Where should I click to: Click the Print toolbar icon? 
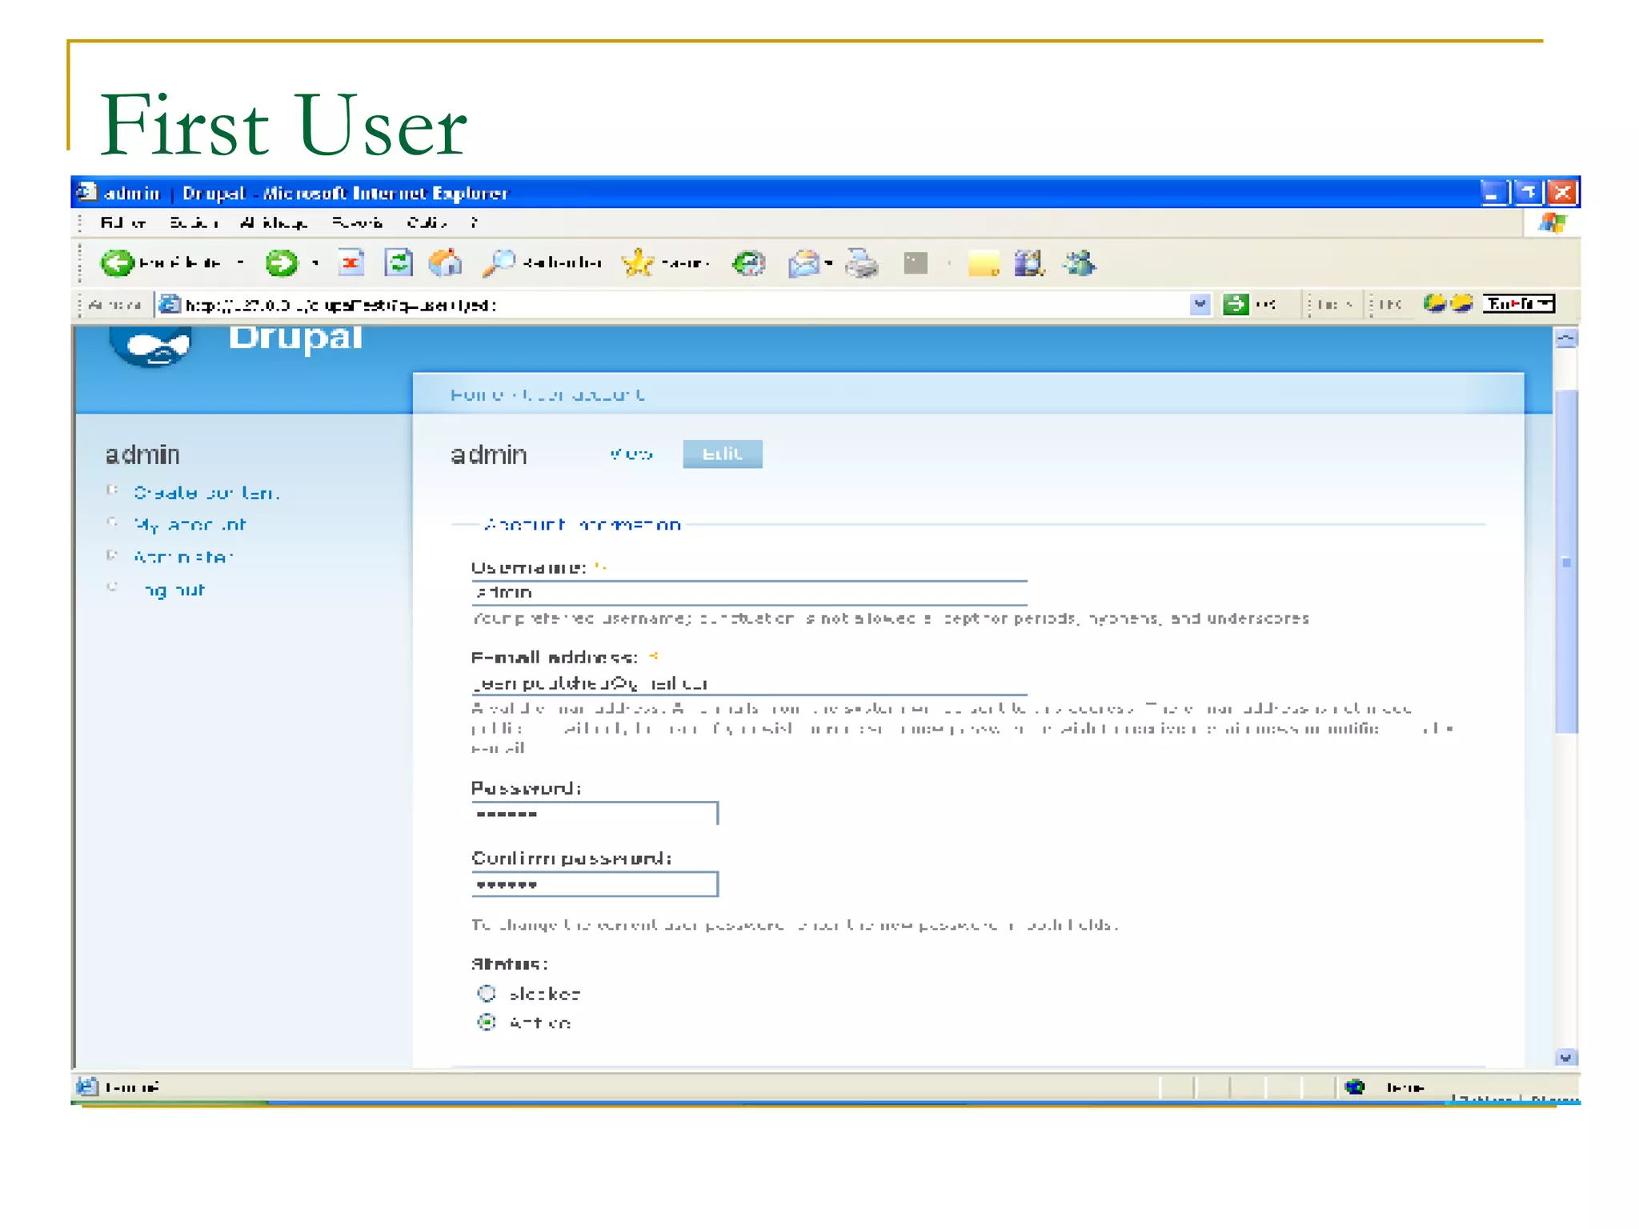click(862, 262)
